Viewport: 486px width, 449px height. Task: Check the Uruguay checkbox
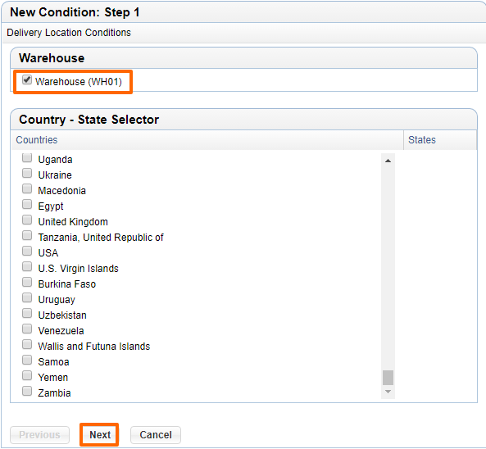click(x=27, y=297)
